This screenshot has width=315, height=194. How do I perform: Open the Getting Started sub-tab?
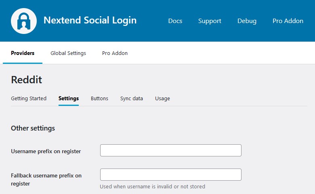pyautogui.click(x=29, y=98)
